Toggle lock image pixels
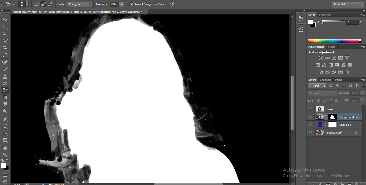This screenshot has width=366, height=185. (x=324, y=101)
